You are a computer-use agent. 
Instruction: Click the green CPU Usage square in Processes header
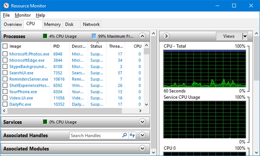click(x=45, y=36)
